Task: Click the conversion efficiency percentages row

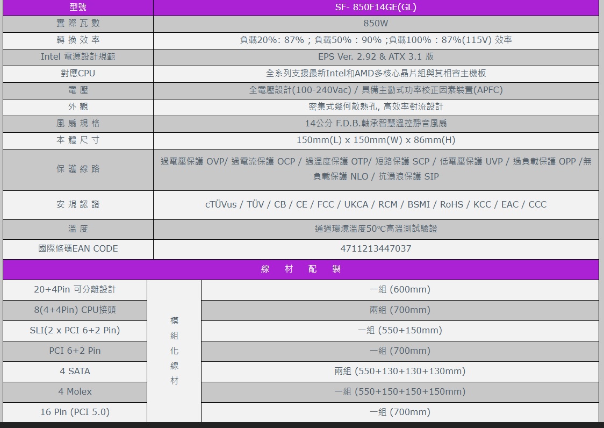Action: [376, 40]
